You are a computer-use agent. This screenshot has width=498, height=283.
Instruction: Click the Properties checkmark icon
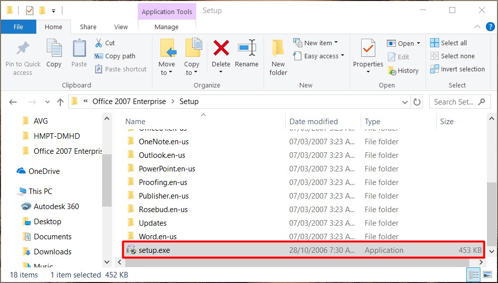(368, 48)
